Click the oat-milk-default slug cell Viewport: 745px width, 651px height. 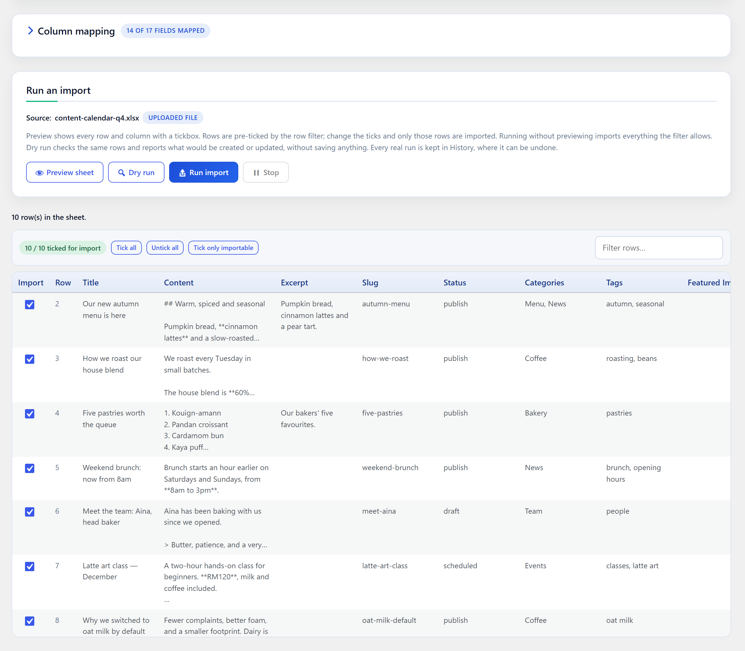tap(389, 620)
